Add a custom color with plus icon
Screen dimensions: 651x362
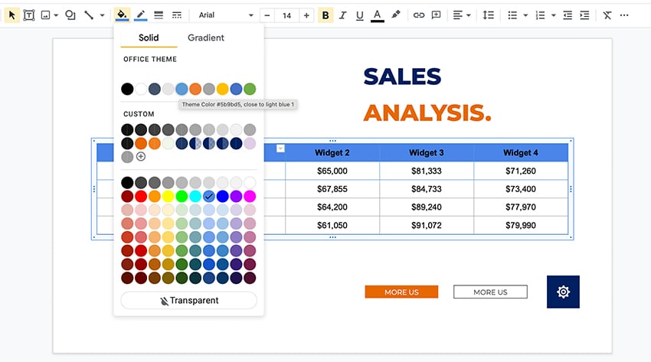(141, 157)
